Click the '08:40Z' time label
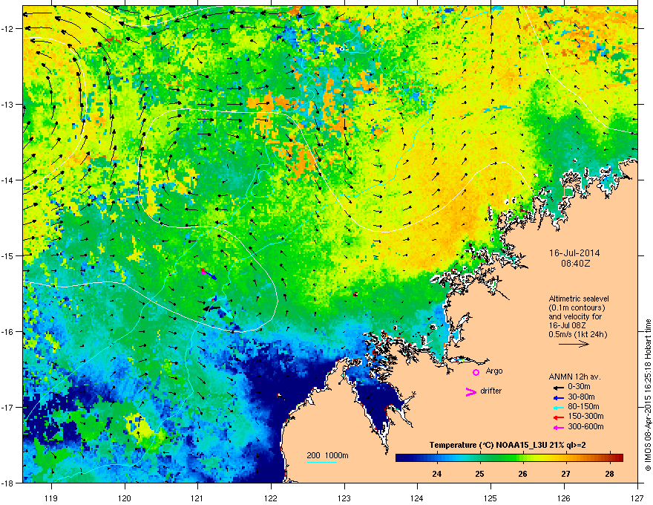 (x=575, y=264)
